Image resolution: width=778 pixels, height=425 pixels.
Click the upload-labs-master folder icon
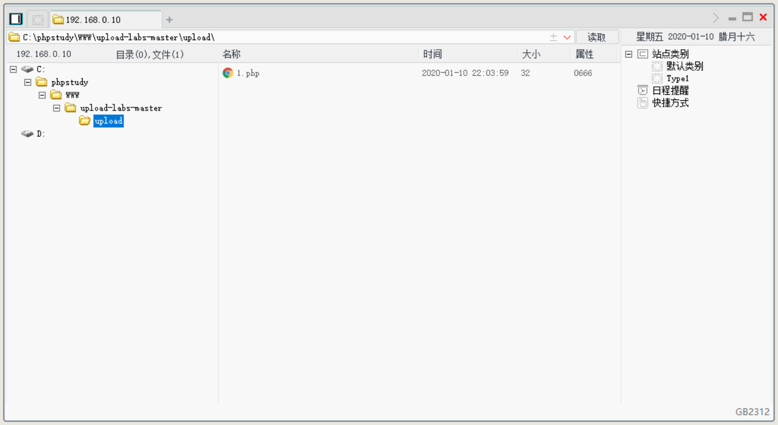71,107
